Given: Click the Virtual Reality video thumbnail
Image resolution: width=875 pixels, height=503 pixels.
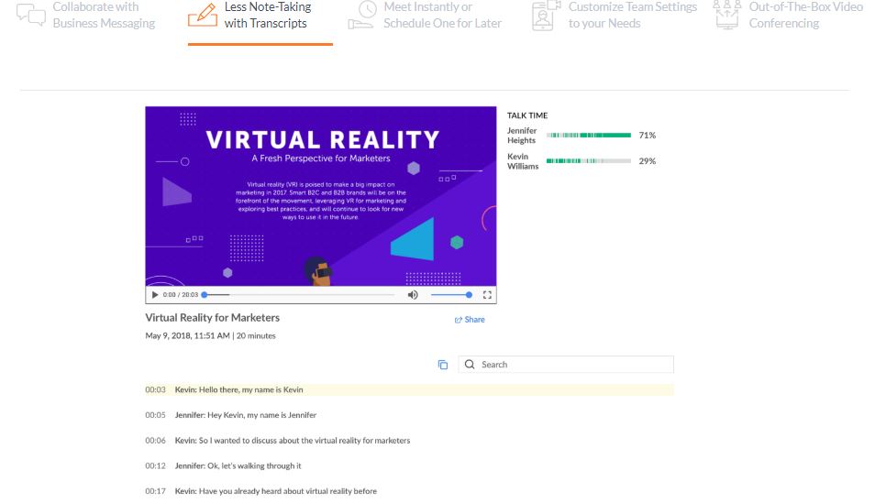Looking at the screenshot, I should click(321, 196).
